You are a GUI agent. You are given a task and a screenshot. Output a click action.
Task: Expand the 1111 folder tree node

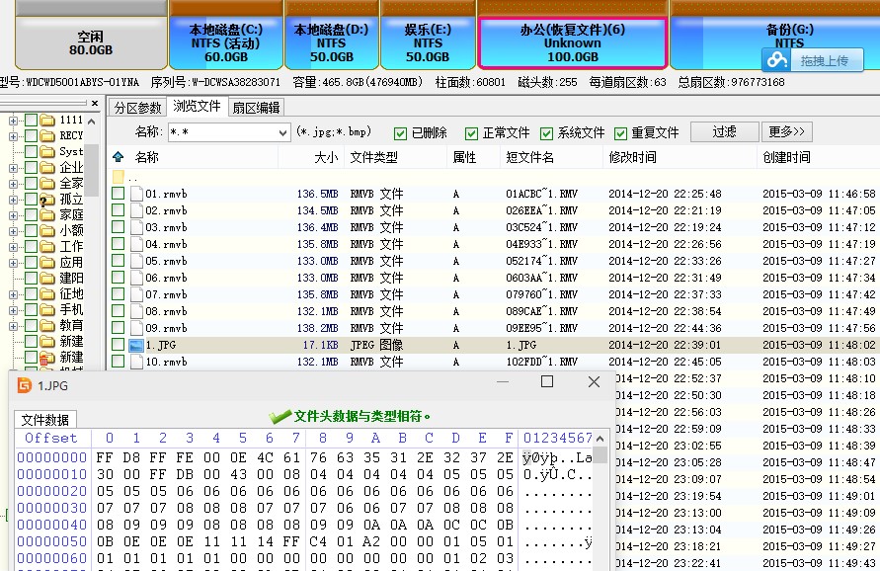click(14, 121)
